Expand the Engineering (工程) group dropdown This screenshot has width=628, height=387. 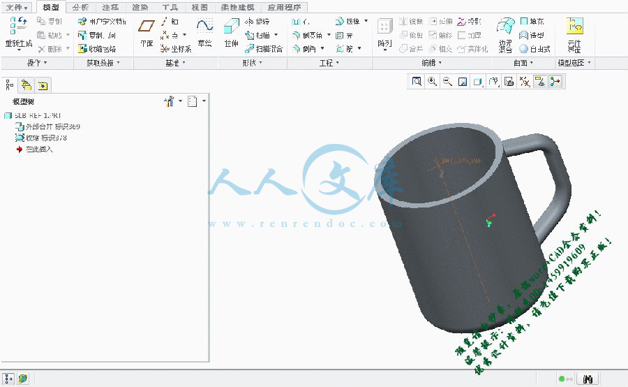pos(329,63)
